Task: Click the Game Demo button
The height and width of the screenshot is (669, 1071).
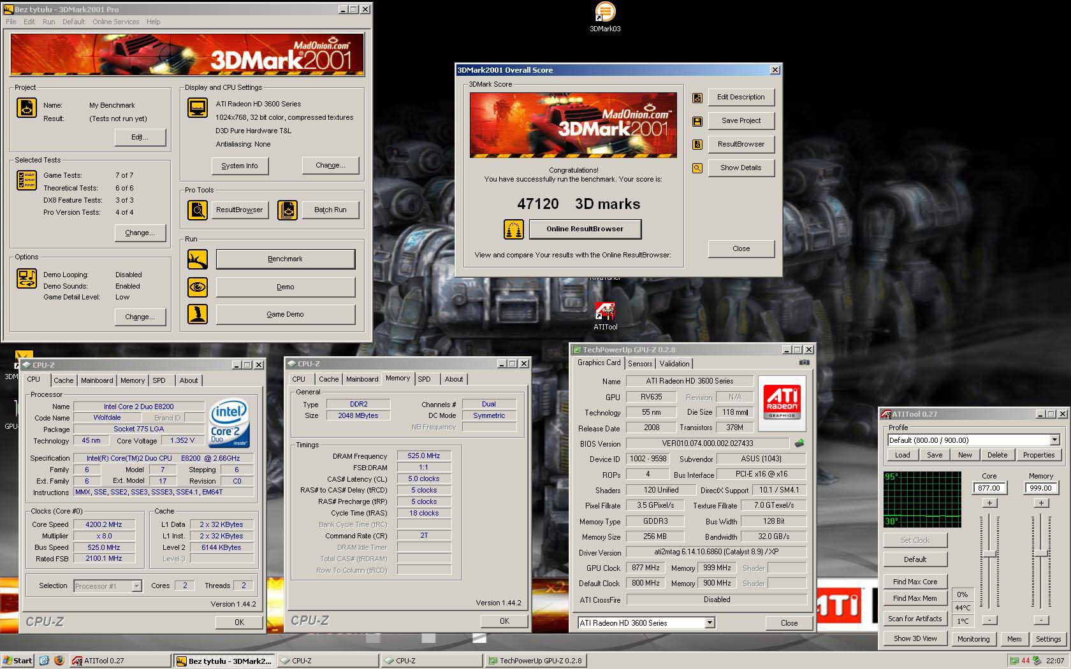Action: tap(285, 314)
